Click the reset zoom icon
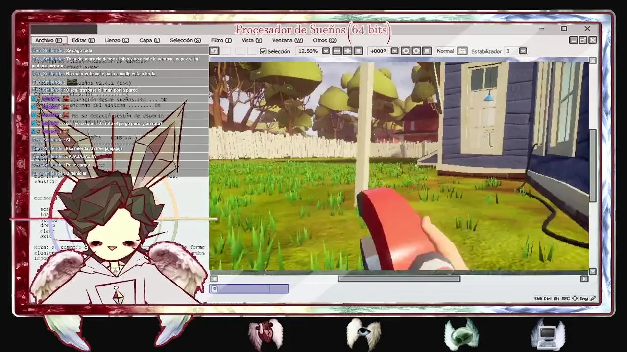The height and width of the screenshot is (352, 627). [x=358, y=51]
